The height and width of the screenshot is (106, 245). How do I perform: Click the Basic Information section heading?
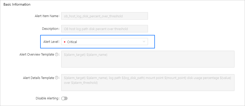(17, 5)
